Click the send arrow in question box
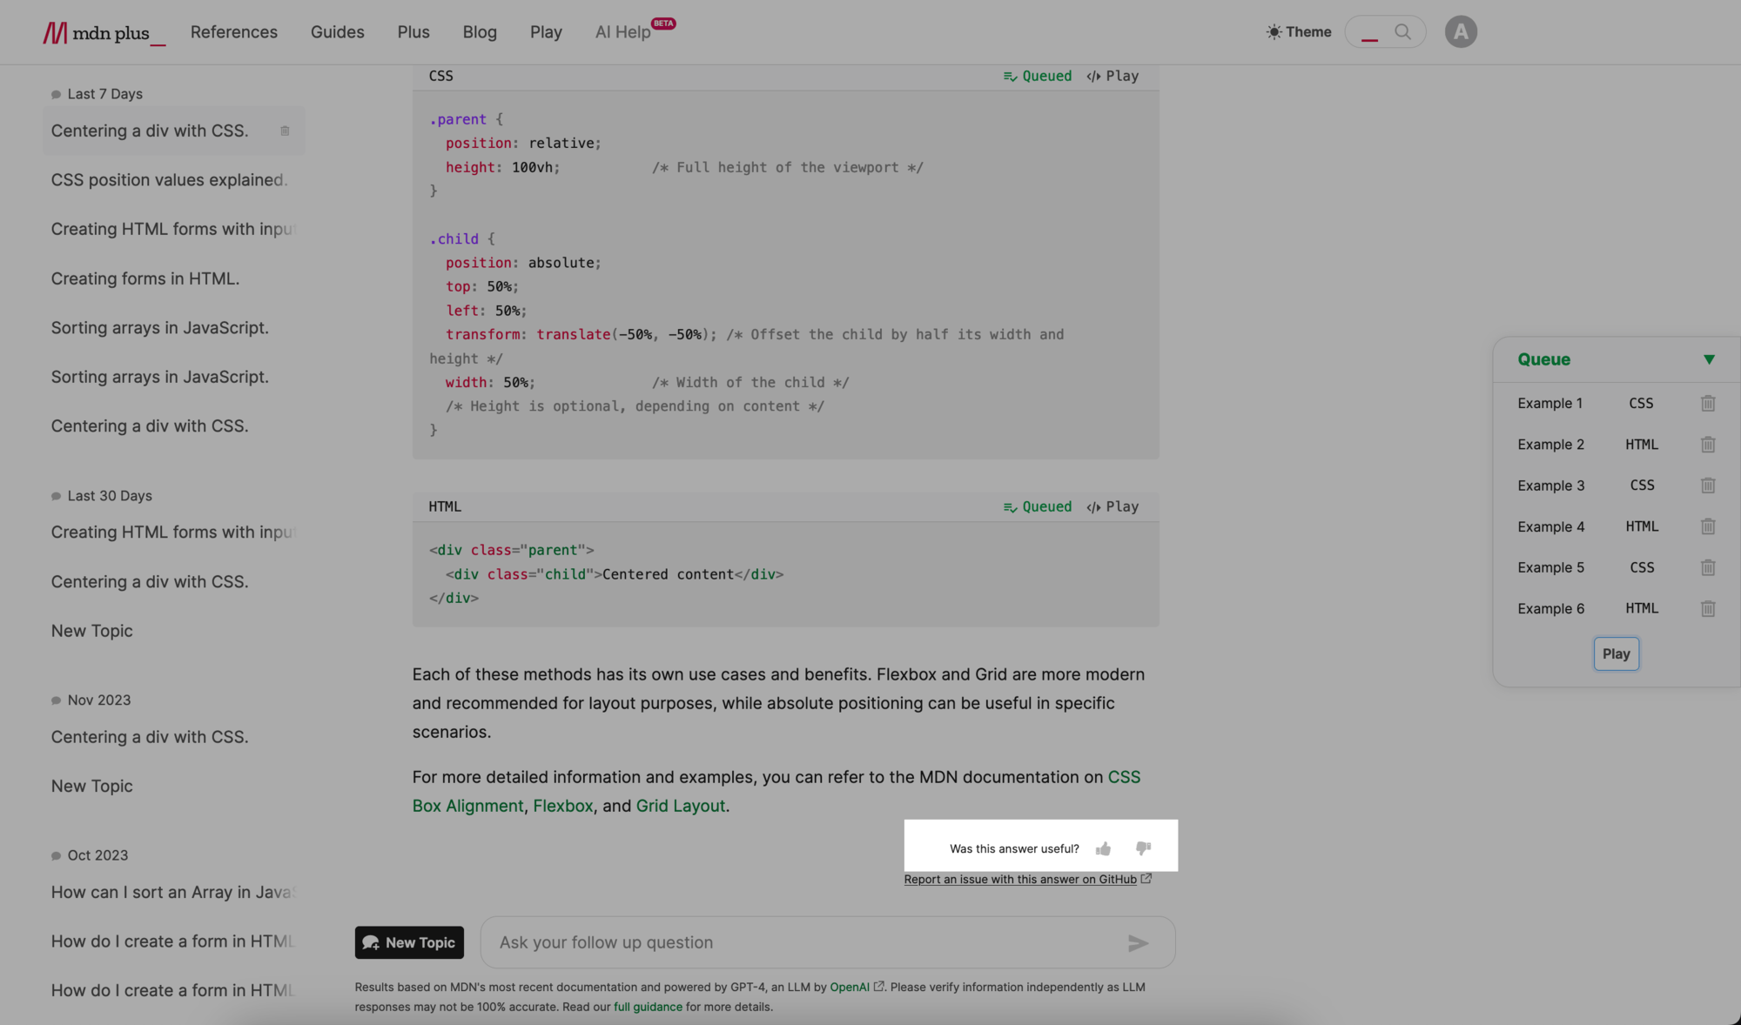This screenshot has width=1741, height=1025. click(1138, 943)
